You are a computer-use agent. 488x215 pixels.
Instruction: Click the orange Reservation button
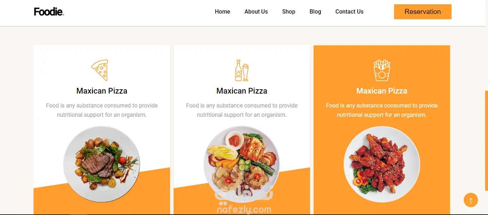coord(422,12)
